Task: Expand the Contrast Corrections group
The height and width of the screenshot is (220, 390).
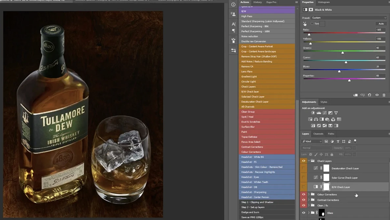Action: coord(309,200)
